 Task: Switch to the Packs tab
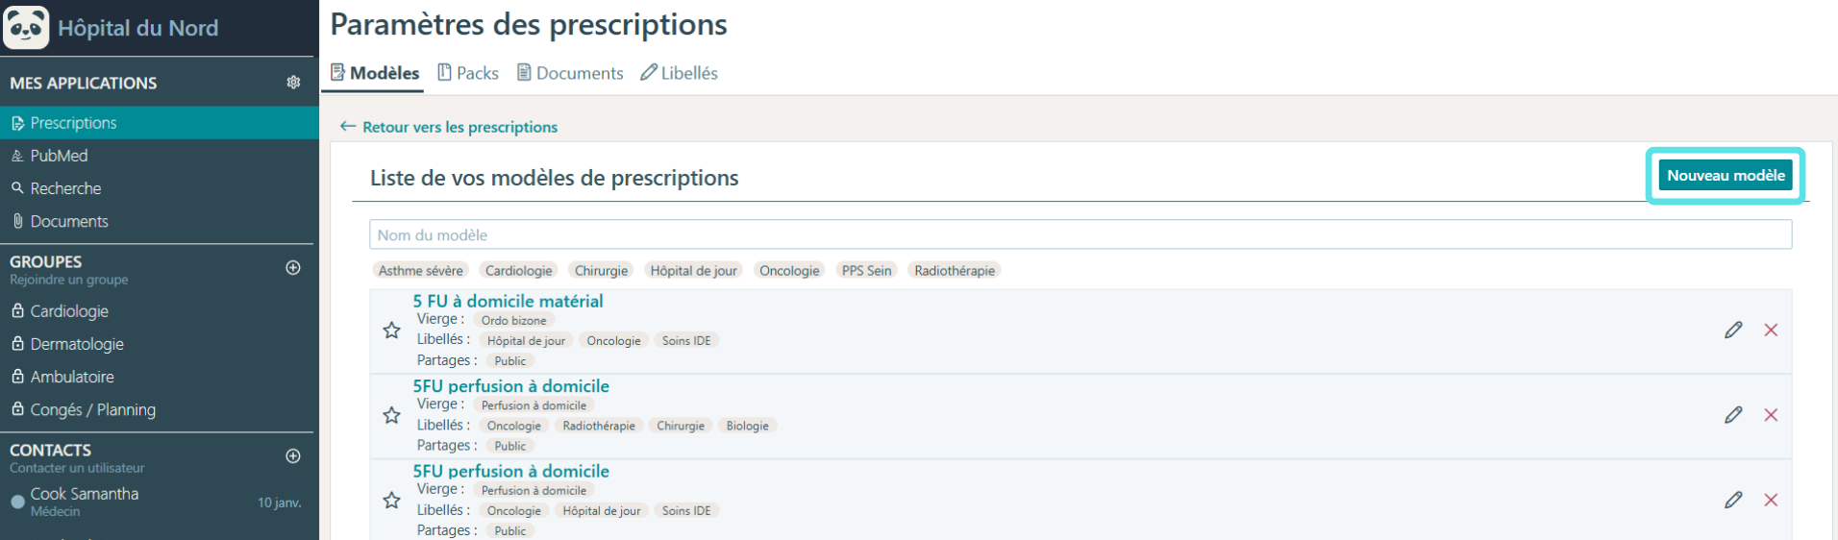coord(468,73)
